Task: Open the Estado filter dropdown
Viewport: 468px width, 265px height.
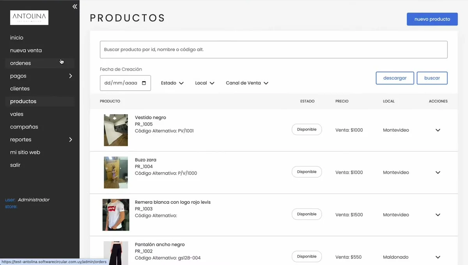Action: point(172,83)
